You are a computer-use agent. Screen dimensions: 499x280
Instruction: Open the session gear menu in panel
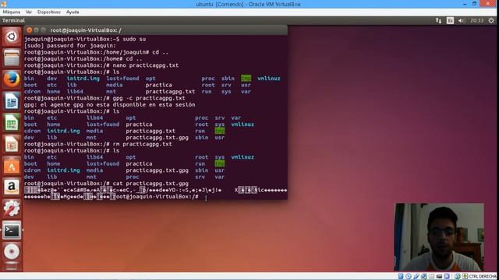point(491,21)
